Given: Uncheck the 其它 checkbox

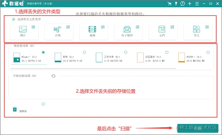Looking at the screenshot, I should coord(207,27).
